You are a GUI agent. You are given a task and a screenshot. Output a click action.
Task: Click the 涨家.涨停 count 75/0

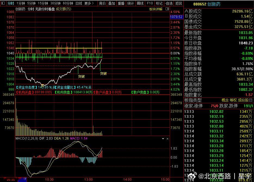[215, 106]
